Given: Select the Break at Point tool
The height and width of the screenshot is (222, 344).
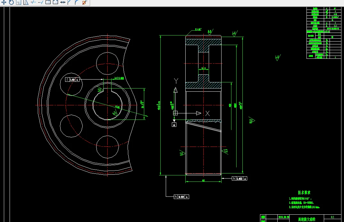Looking at the screenshot, I should click(x=48, y=3).
